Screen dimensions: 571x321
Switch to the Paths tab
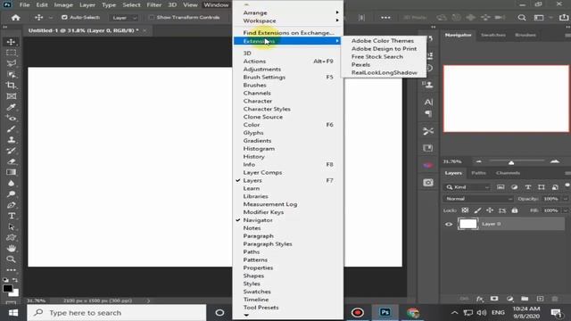[478, 173]
